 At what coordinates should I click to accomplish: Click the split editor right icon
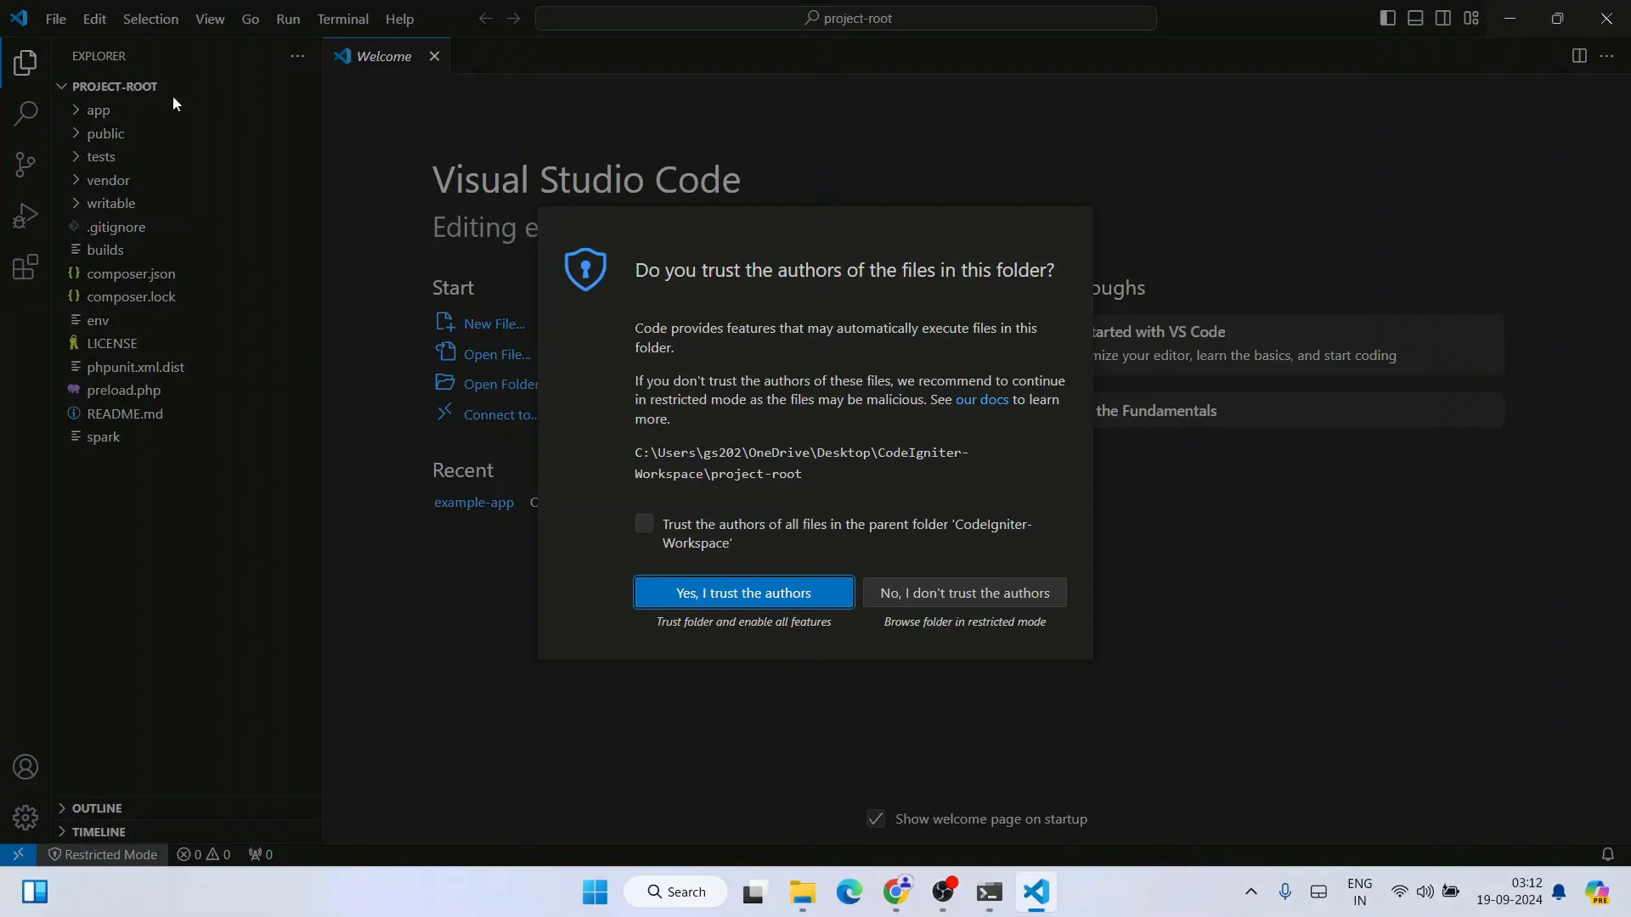[1579, 56]
